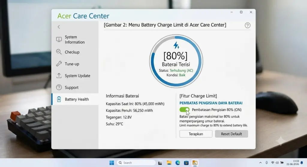Click the System Update upload icon
This screenshot has height=167, width=307.
pos(59,76)
